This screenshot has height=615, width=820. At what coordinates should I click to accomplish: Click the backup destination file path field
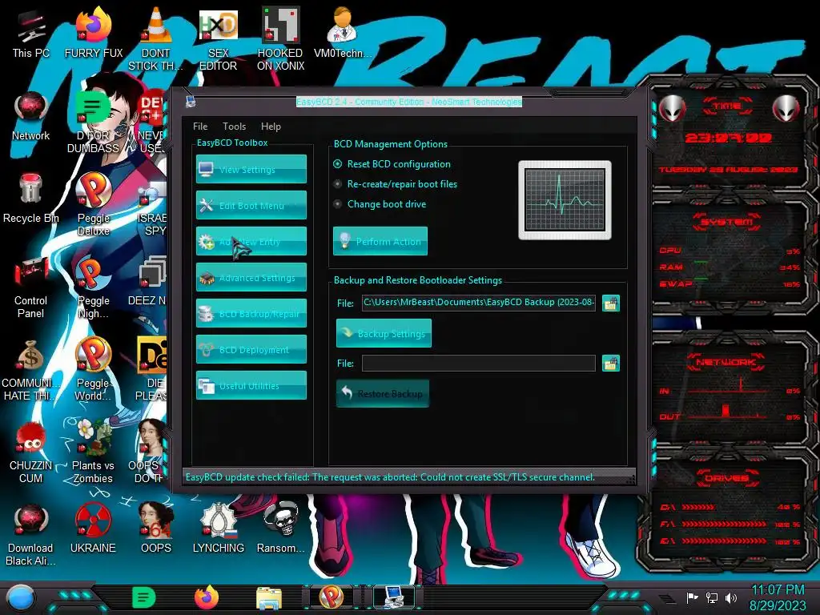(x=479, y=302)
